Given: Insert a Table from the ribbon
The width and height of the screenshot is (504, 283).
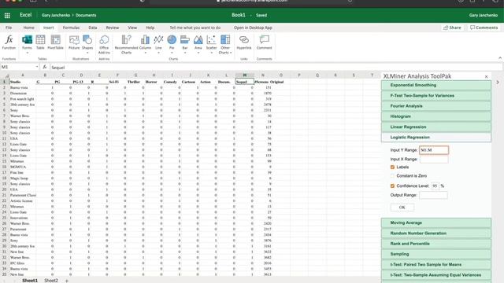Looking at the screenshot, I should (40, 42).
